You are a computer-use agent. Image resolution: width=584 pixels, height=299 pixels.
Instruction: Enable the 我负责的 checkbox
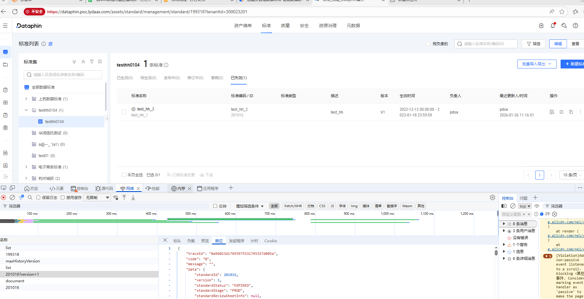point(428,44)
